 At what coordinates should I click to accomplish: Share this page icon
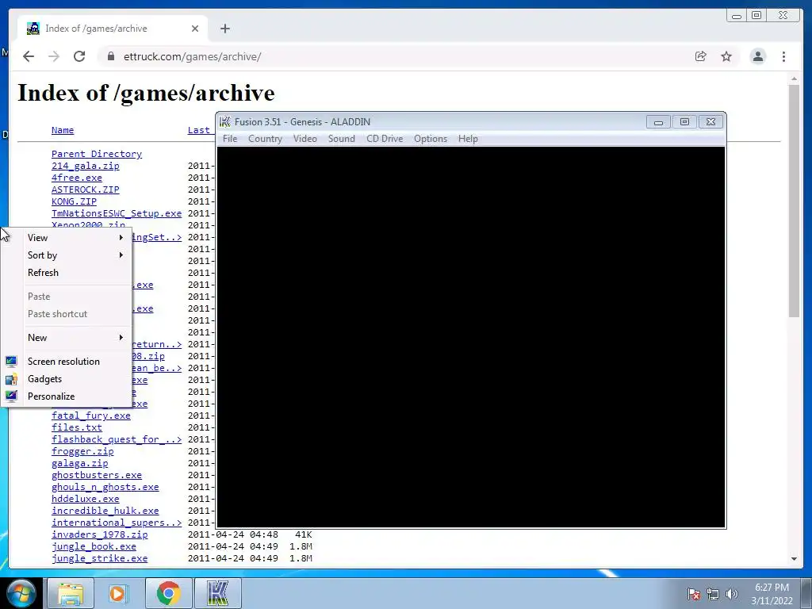coord(701,56)
